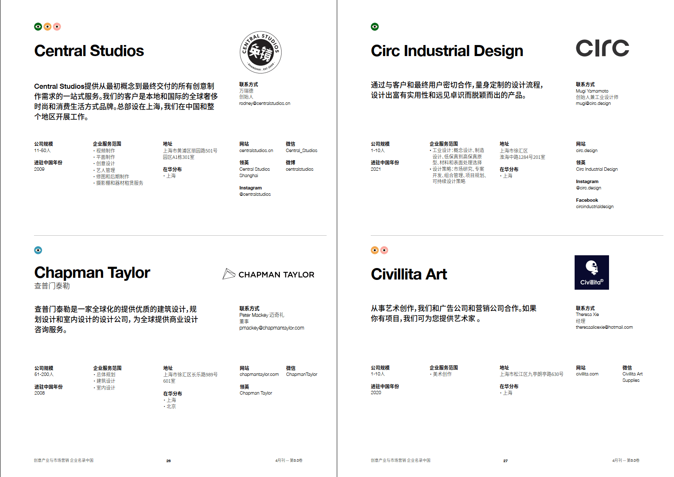The width and height of the screenshot is (674, 477).
Task: Click the Facebook name circindustrialdesign
Action: (595, 206)
